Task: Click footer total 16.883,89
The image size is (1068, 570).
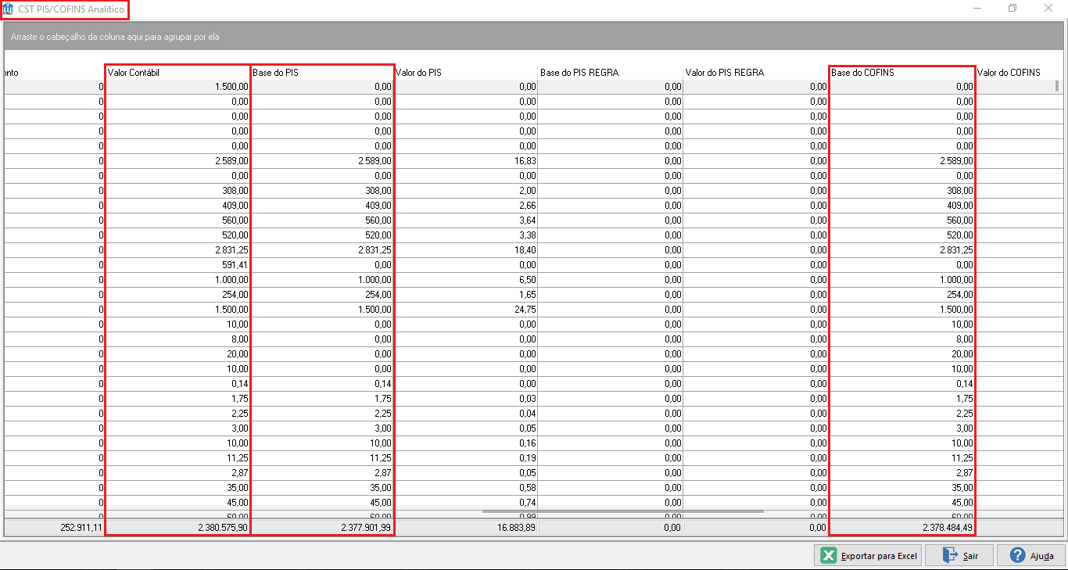Action: tap(466, 528)
